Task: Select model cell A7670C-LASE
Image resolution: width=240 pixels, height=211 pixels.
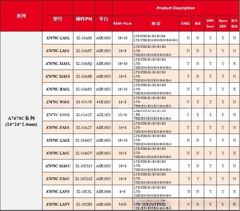Action: pyautogui.click(x=58, y=140)
